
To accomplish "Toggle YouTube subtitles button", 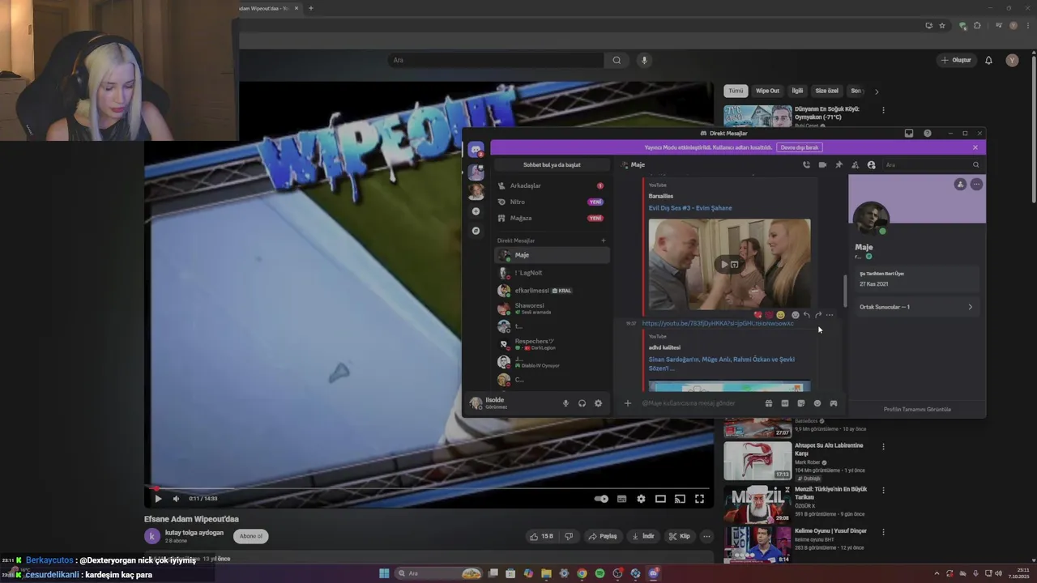I will click(x=621, y=499).
